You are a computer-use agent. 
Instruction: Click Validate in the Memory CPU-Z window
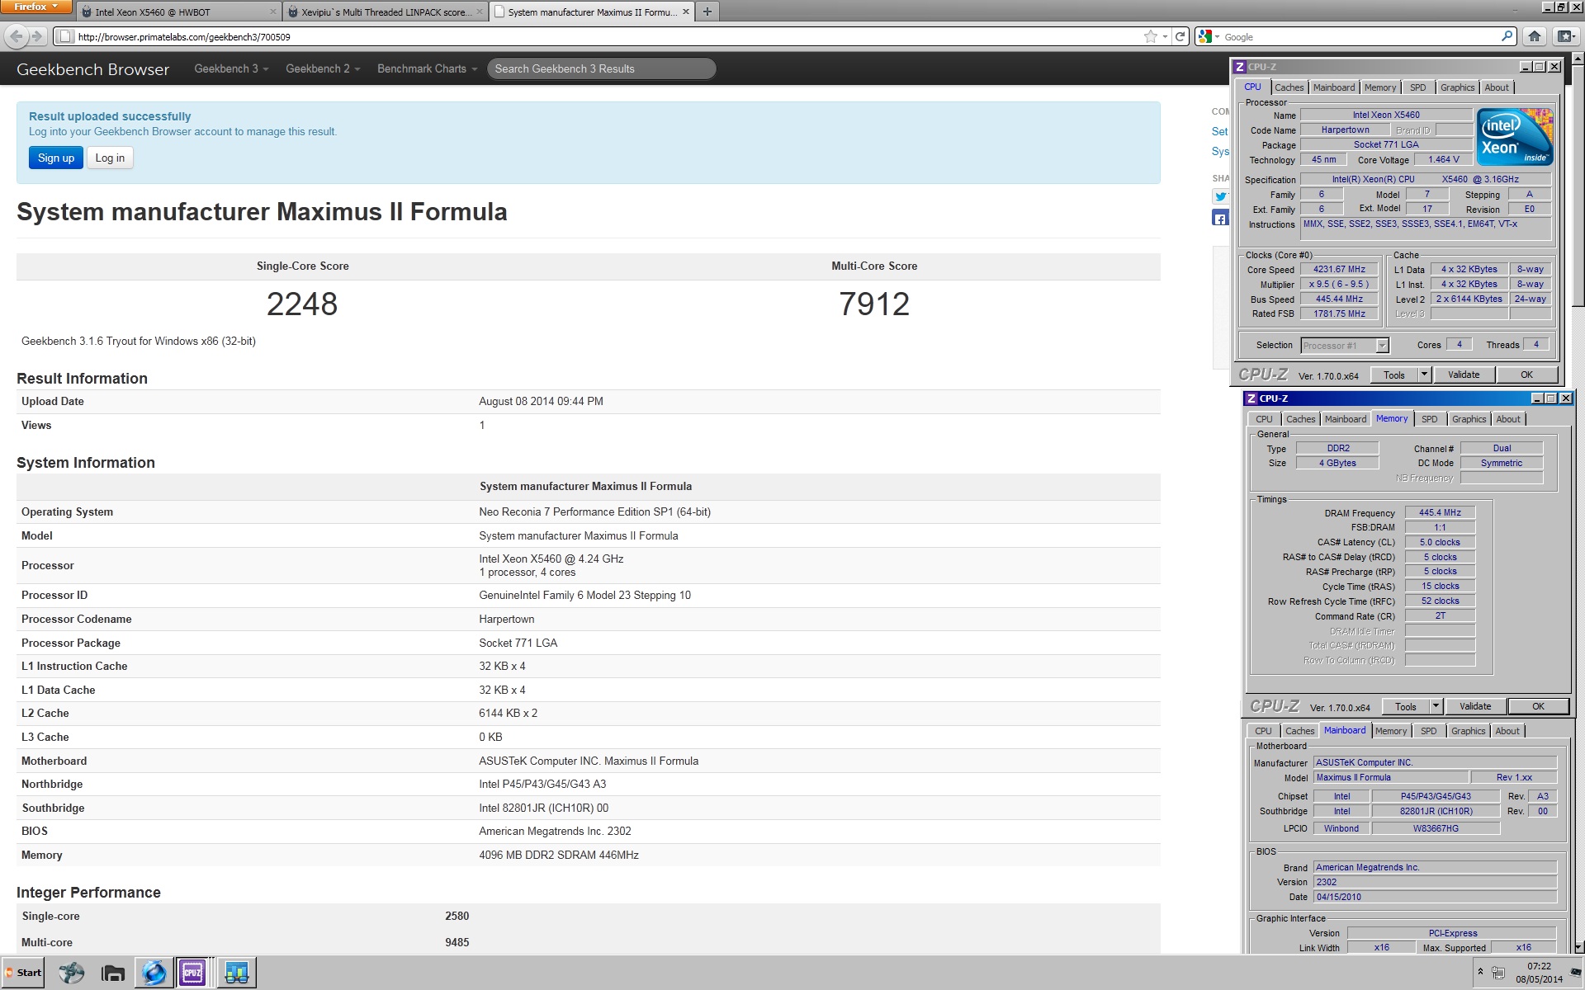[x=1475, y=706]
